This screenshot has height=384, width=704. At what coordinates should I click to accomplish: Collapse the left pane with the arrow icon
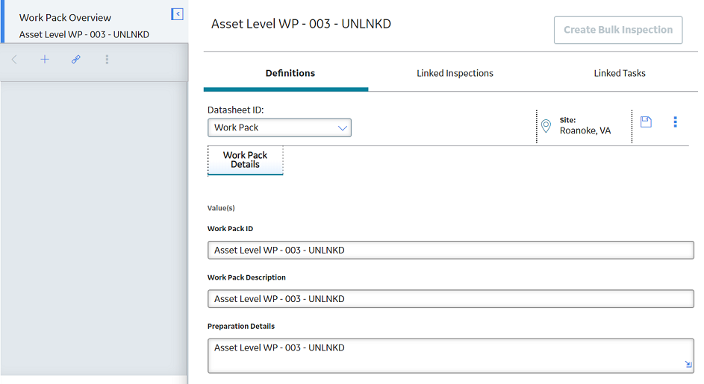pos(178,14)
